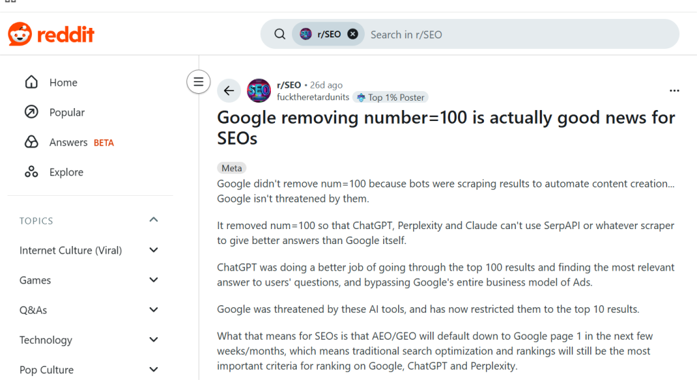Collapse the navigation sidebar with hamburger button

click(x=198, y=82)
